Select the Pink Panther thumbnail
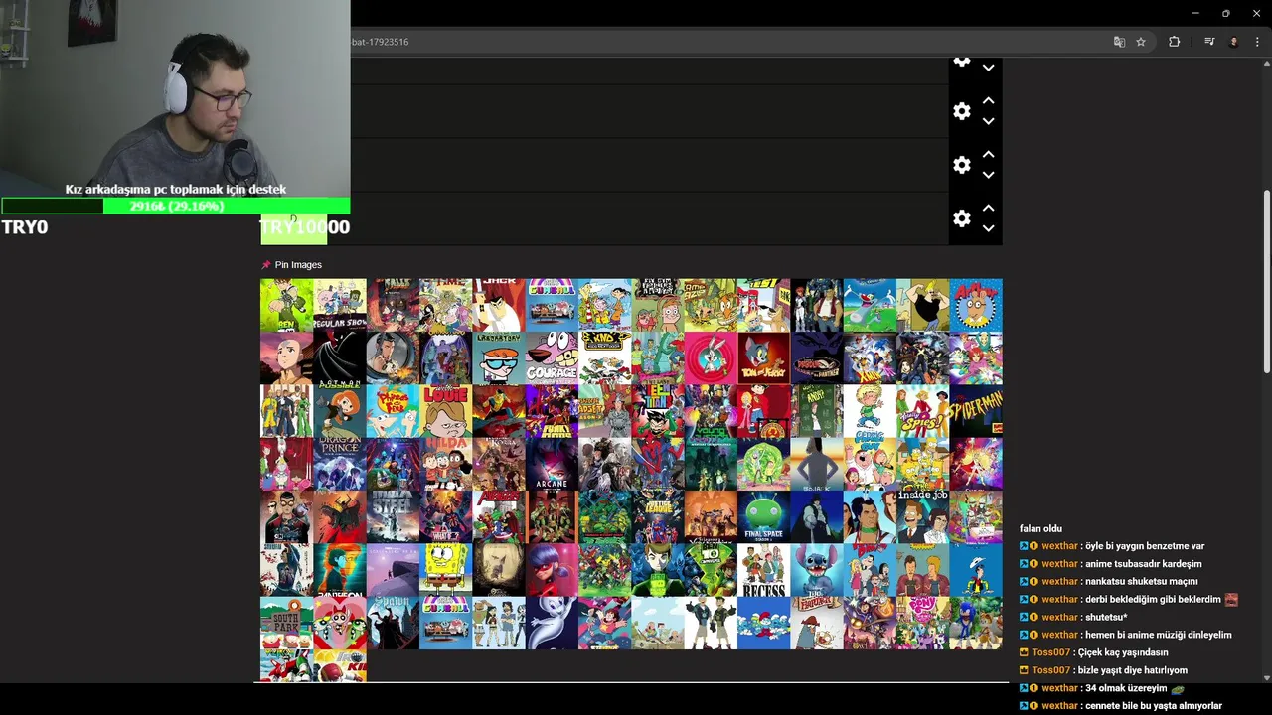1272x715 pixels. (x=817, y=358)
